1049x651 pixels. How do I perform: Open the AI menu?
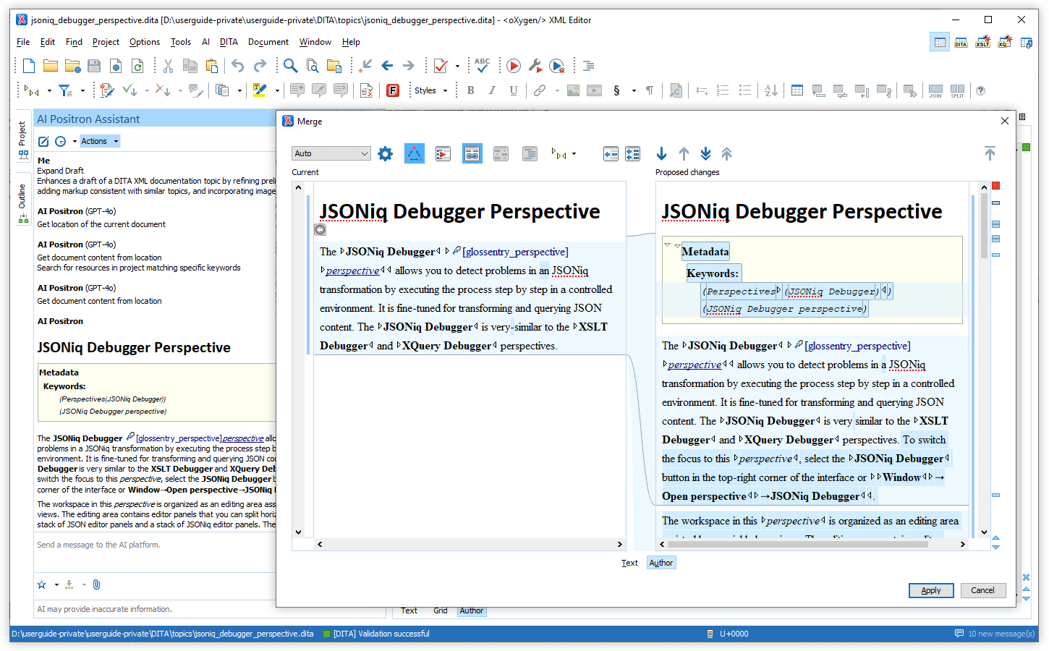205,42
